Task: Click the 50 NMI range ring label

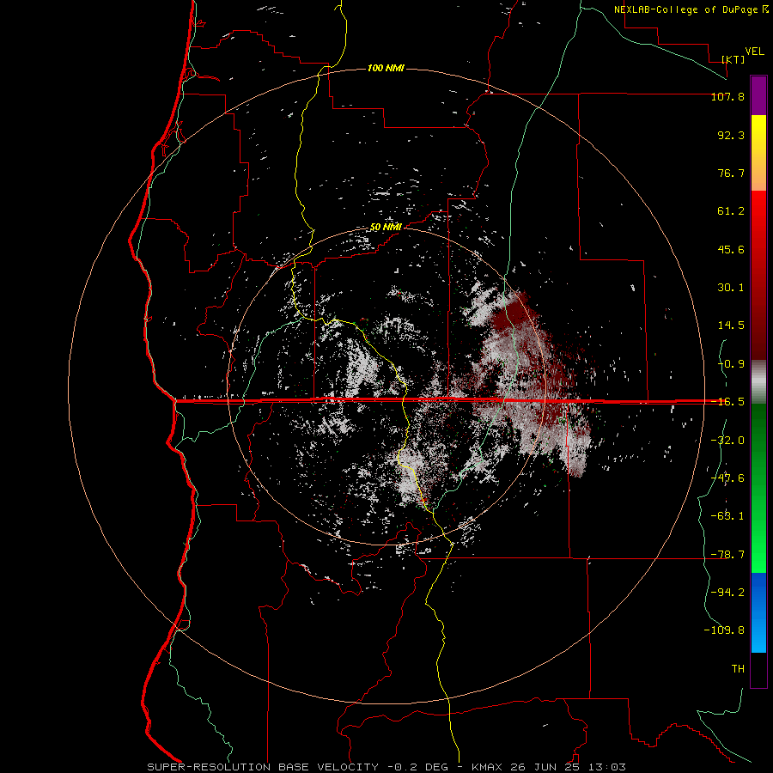Action: (386, 227)
